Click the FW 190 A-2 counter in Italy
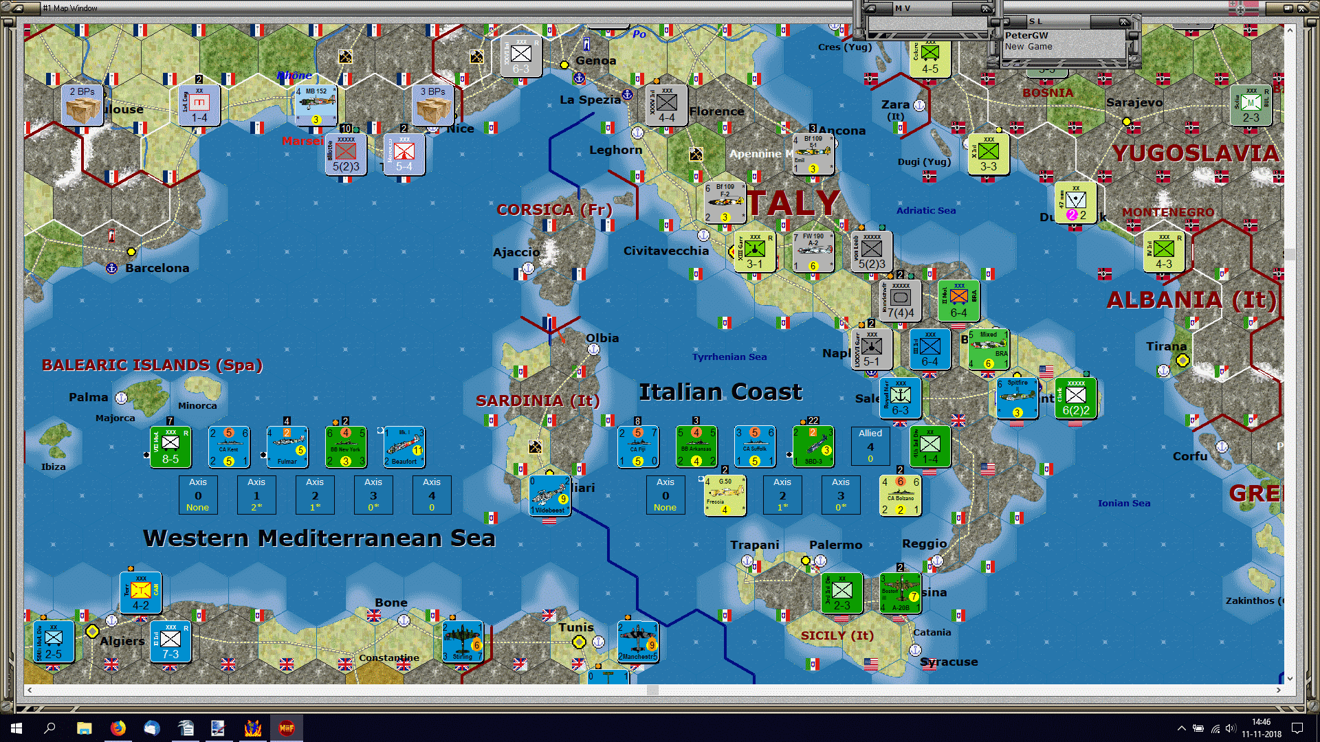Viewport: 1320px width, 742px height. pyautogui.click(x=813, y=251)
